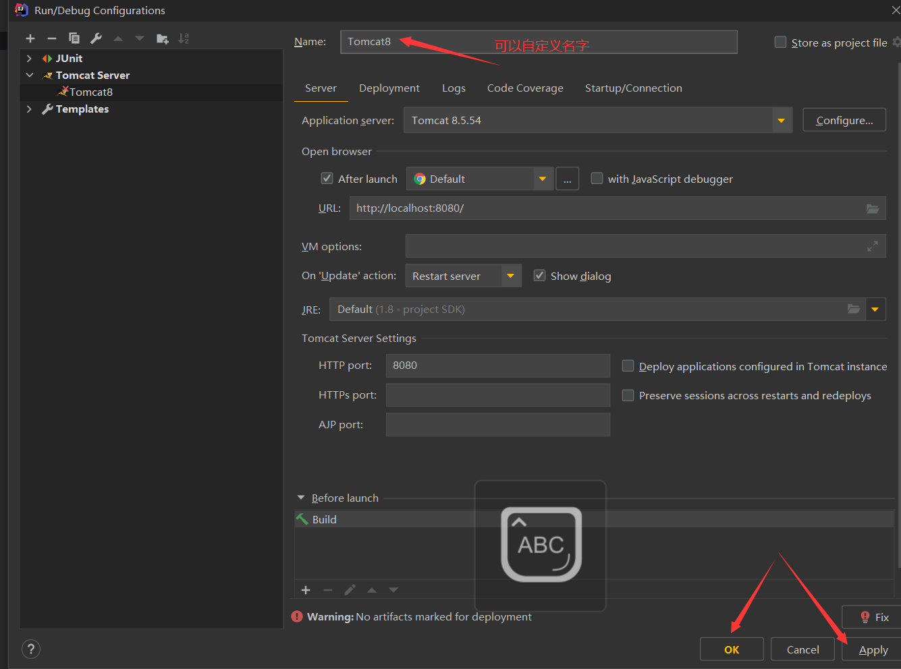901x669 pixels.
Task: Click browser ellipsis button
Action: pyautogui.click(x=567, y=179)
